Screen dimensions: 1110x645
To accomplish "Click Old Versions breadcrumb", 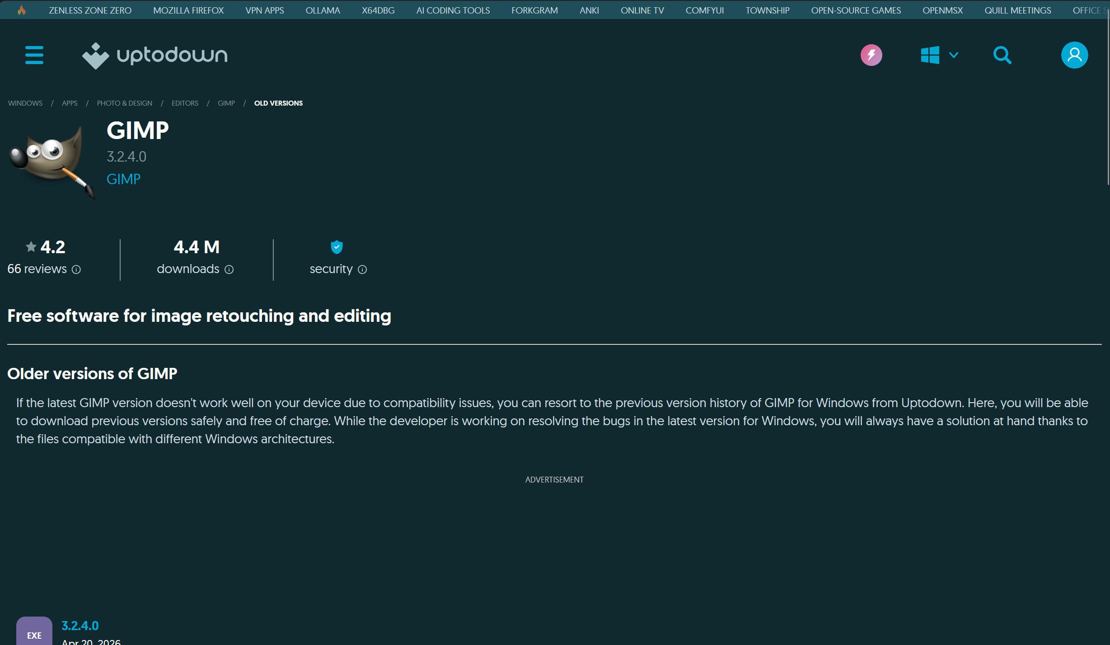I will [x=278, y=103].
